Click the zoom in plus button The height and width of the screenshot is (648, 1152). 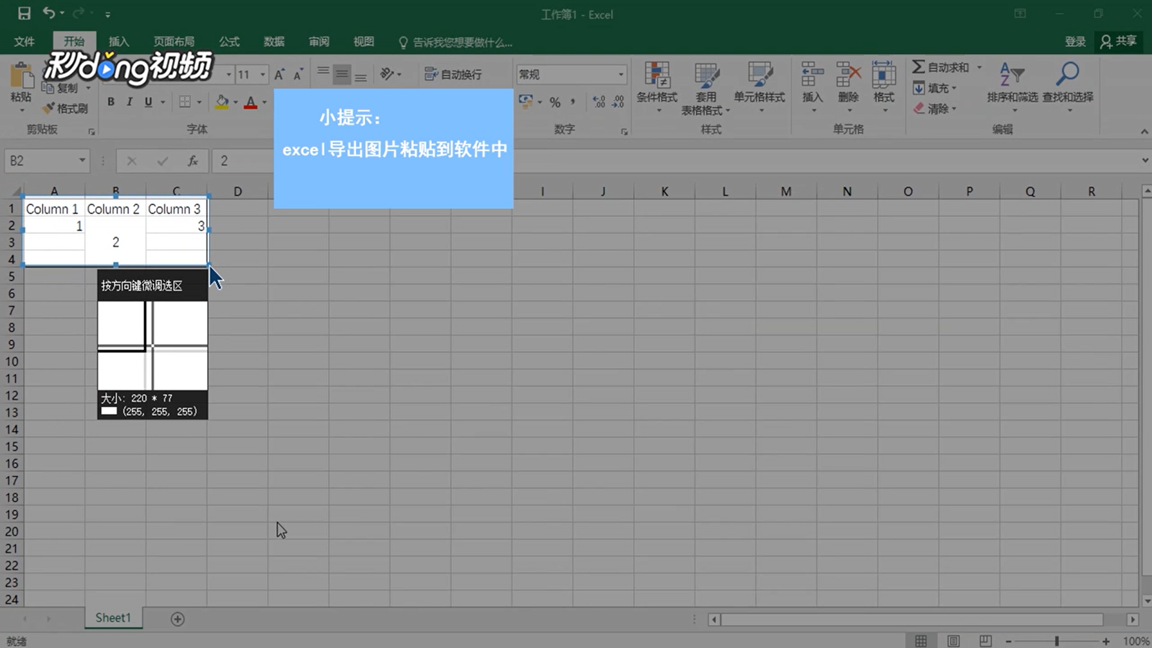coord(1106,641)
